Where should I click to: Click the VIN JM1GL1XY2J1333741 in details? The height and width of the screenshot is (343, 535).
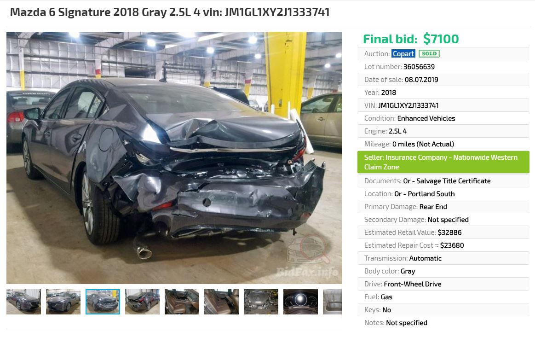408,105
